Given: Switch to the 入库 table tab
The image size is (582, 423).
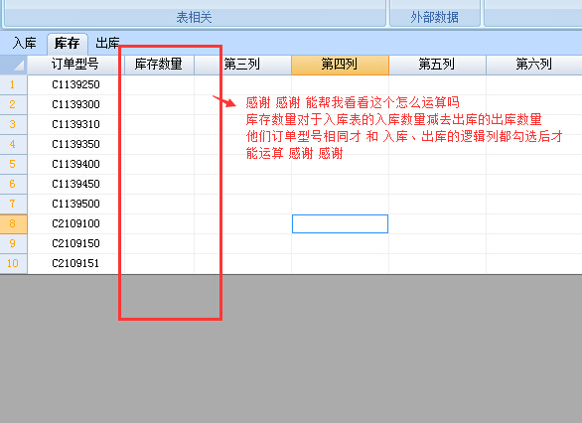Looking at the screenshot, I should coord(25,43).
